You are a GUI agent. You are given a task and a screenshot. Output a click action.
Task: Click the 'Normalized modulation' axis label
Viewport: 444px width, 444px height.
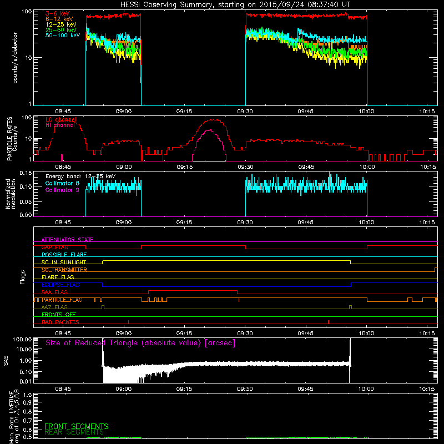point(11,194)
